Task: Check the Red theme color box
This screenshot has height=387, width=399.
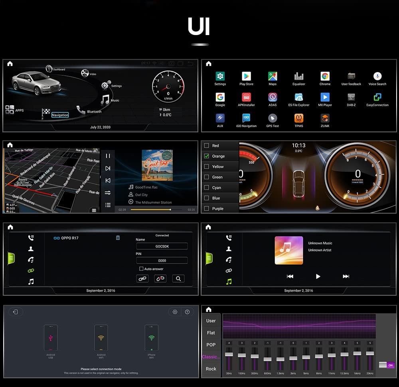Action: (207, 145)
